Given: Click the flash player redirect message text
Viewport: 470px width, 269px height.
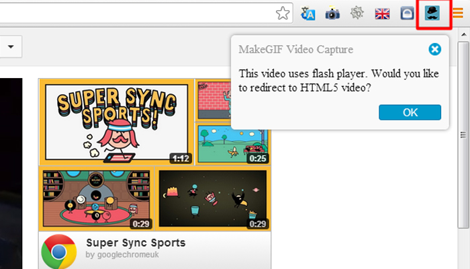Looking at the screenshot, I should 338,81.
